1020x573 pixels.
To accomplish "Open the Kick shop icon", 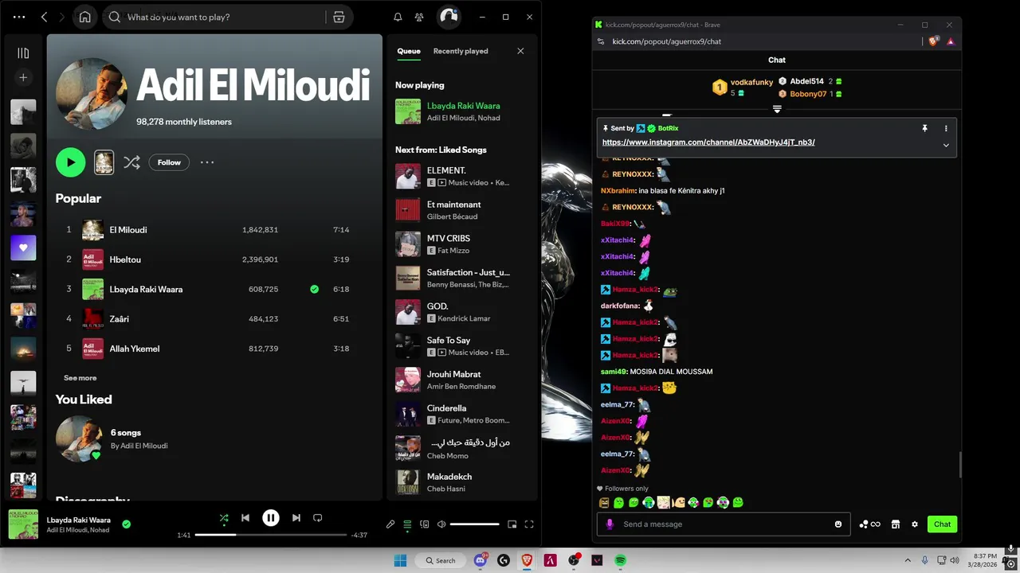I will tap(896, 524).
